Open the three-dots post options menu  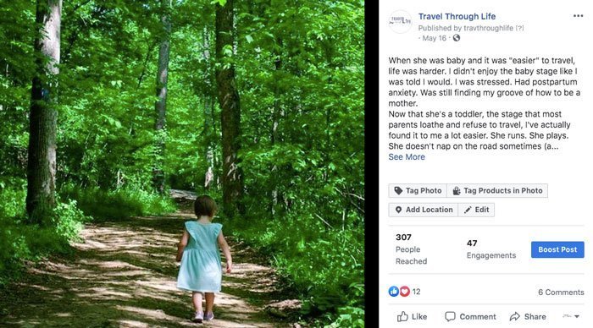(x=578, y=16)
